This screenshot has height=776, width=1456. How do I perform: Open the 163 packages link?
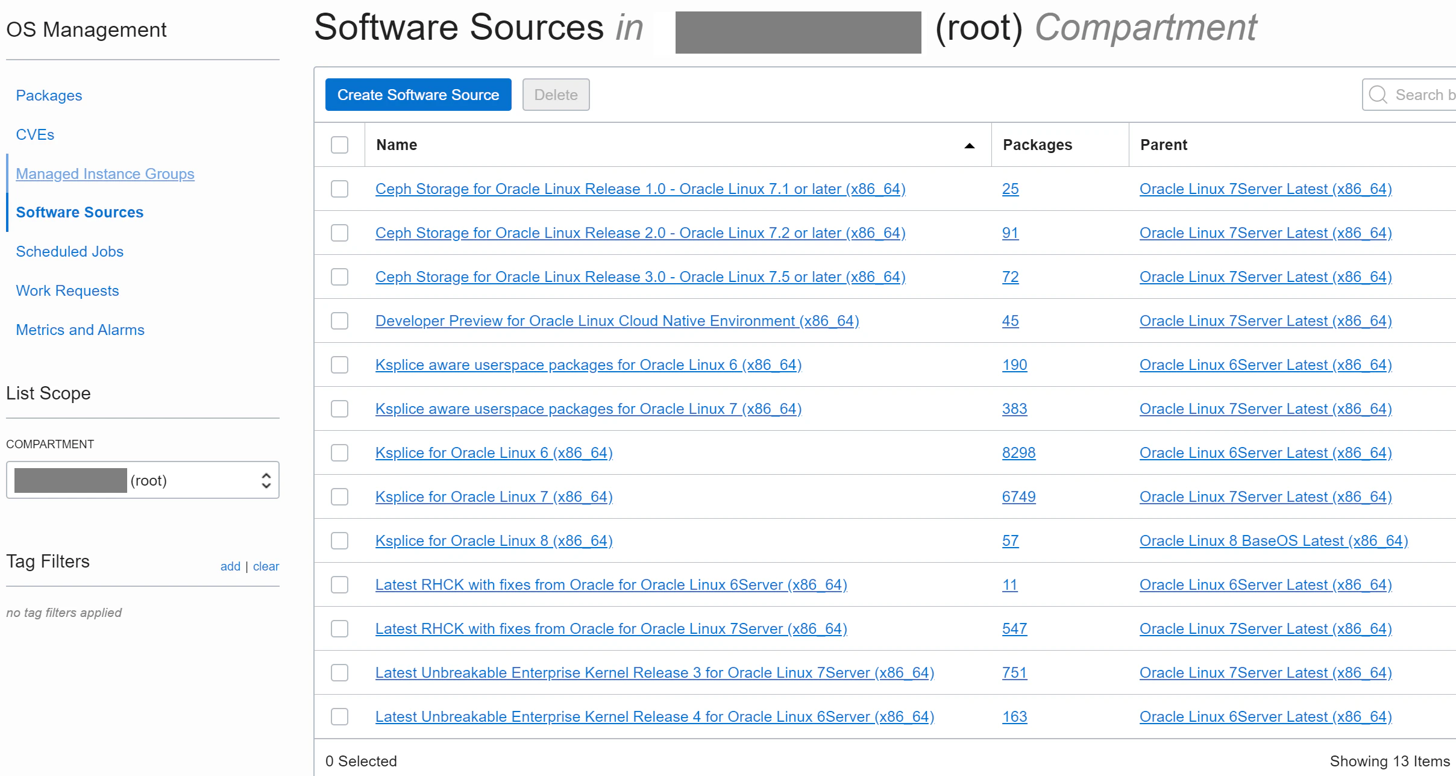[1014, 716]
